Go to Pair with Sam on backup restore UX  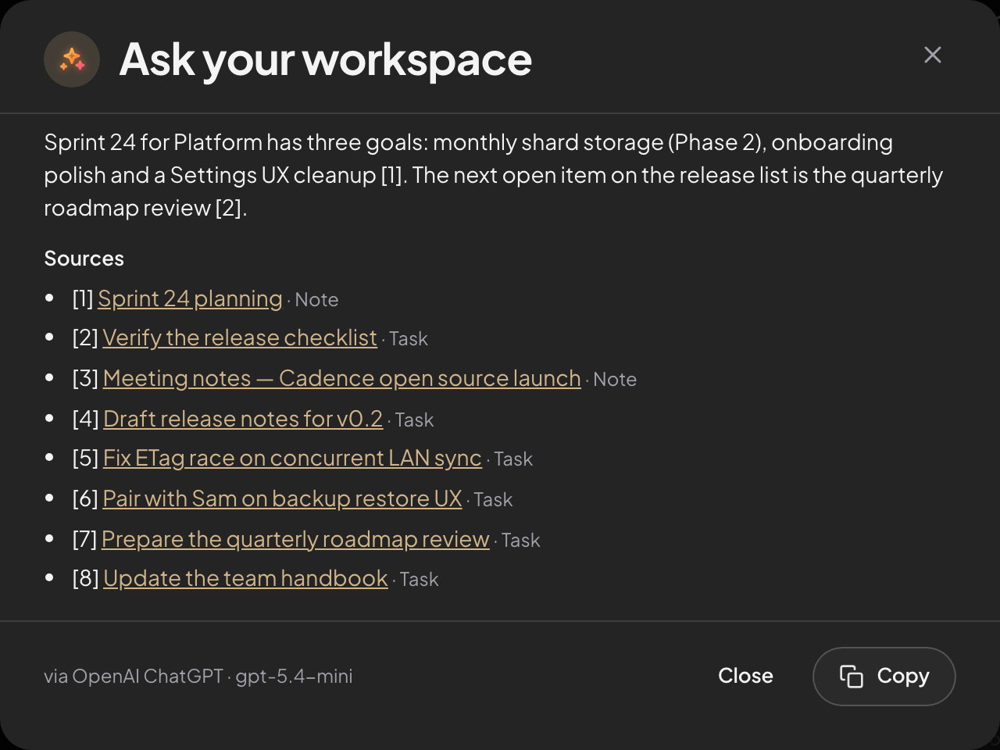[282, 499]
